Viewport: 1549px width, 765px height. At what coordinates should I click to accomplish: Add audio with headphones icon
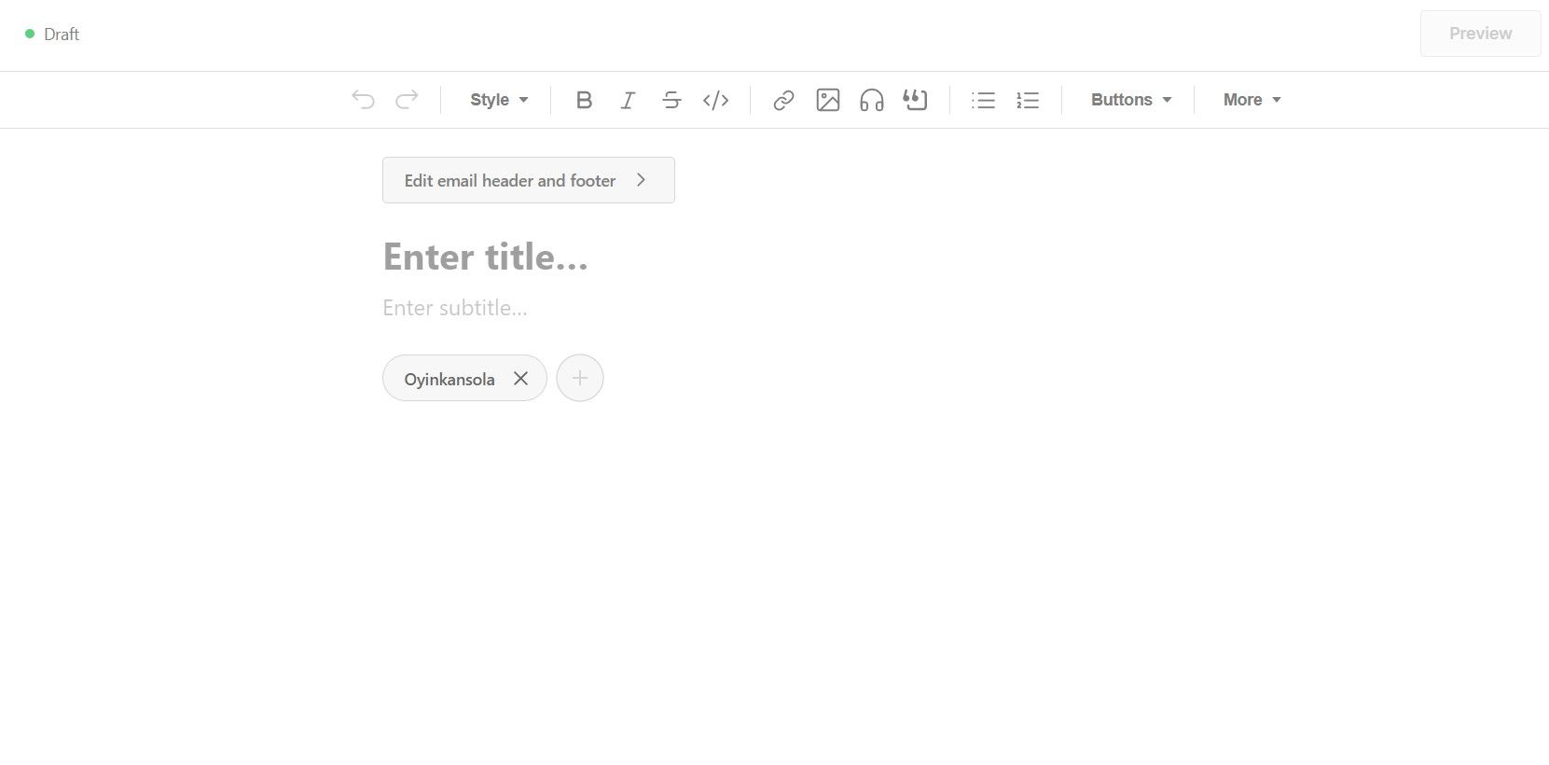872,100
